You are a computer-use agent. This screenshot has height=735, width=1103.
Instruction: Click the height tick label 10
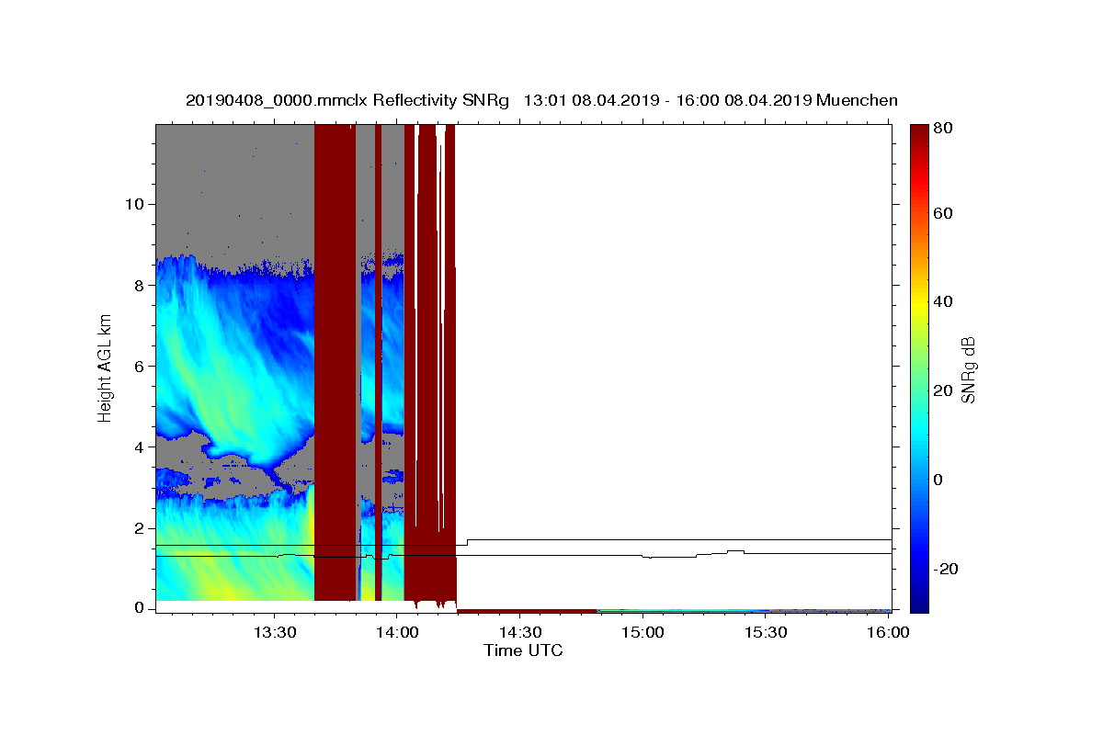[133, 204]
